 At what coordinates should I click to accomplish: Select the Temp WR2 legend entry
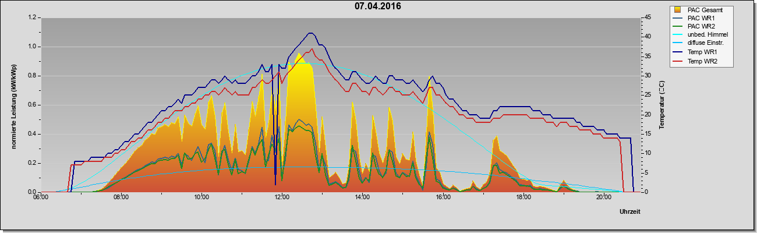point(701,60)
